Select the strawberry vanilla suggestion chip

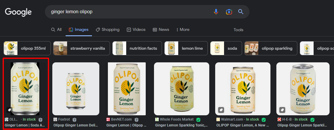tap(81, 48)
